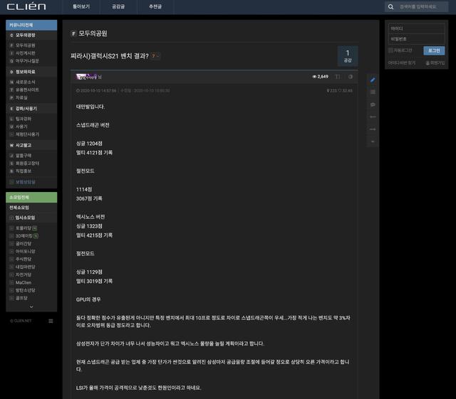Click the right arrow next-post icon

click(373, 129)
